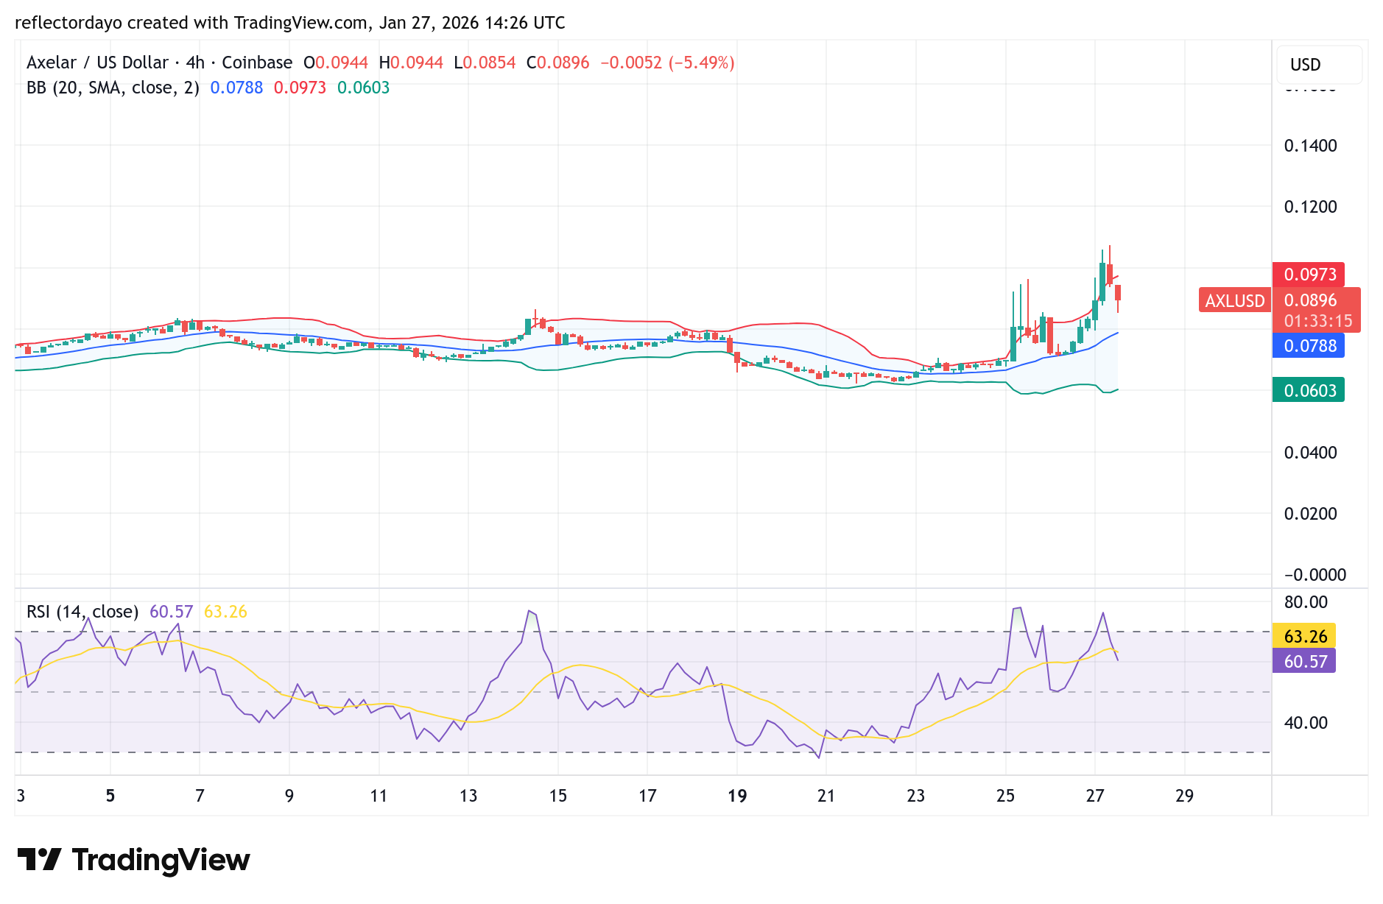Click the 0.0200 price axis level
The width and height of the screenshot is (1383, 904).
1310,514
